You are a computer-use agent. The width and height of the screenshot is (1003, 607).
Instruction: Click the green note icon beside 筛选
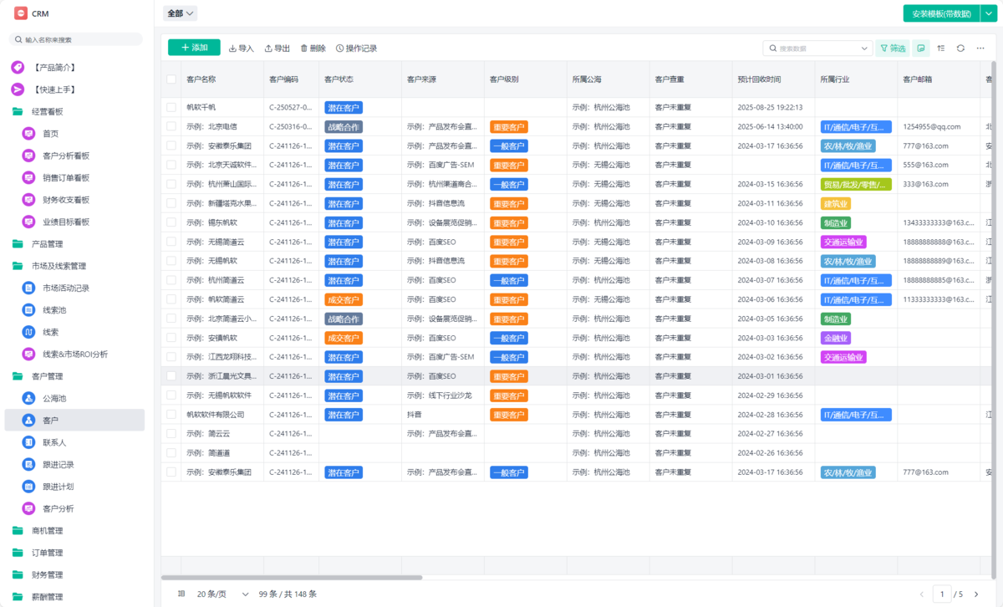(921, 48)
